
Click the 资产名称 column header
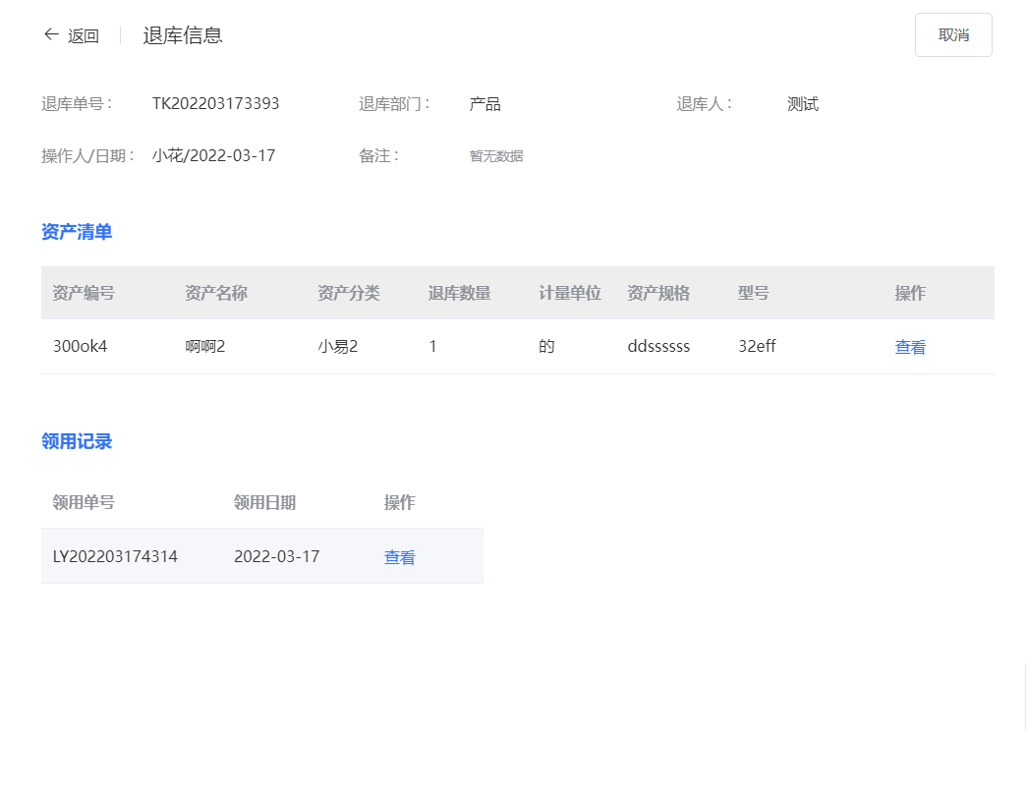pos(215,293)
